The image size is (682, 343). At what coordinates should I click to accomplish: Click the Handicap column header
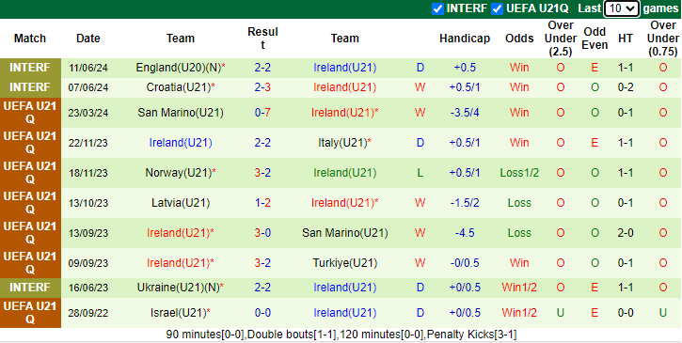[x=465, y=39]
